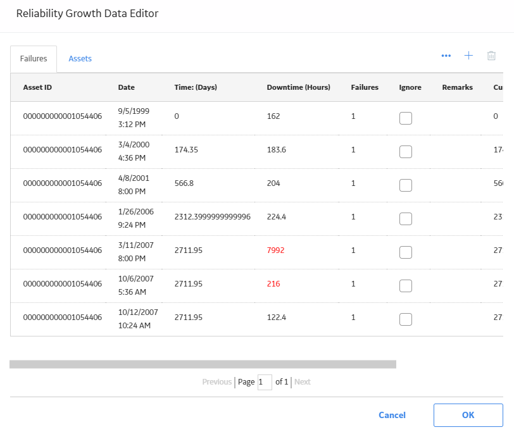Screen dimensions: 514x432
Task: Click the Cancel button
Action: tap(392, 415)
